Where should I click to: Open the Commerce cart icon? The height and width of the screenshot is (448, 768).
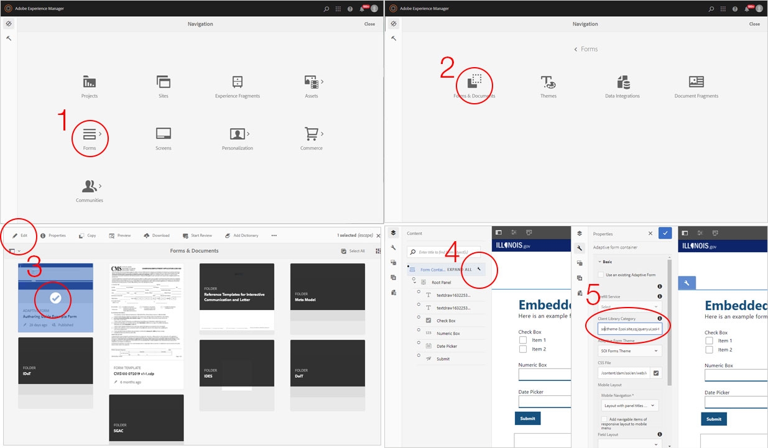tap(312, 134)
